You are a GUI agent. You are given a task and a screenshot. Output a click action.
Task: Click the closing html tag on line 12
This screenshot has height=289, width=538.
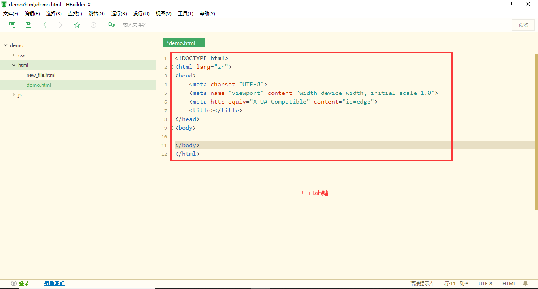pos(188,154)
